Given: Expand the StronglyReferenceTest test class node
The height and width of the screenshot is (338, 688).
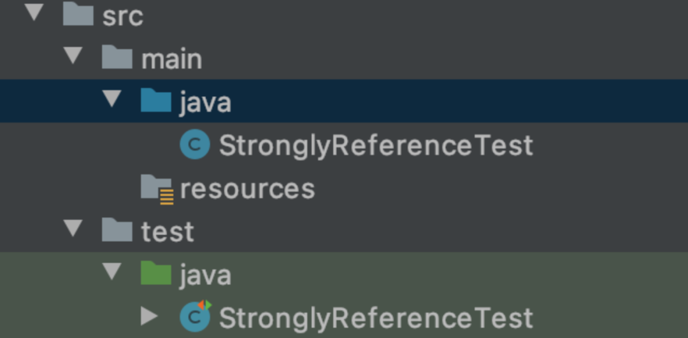Looking at the screenshot, I should click(149, 316).
